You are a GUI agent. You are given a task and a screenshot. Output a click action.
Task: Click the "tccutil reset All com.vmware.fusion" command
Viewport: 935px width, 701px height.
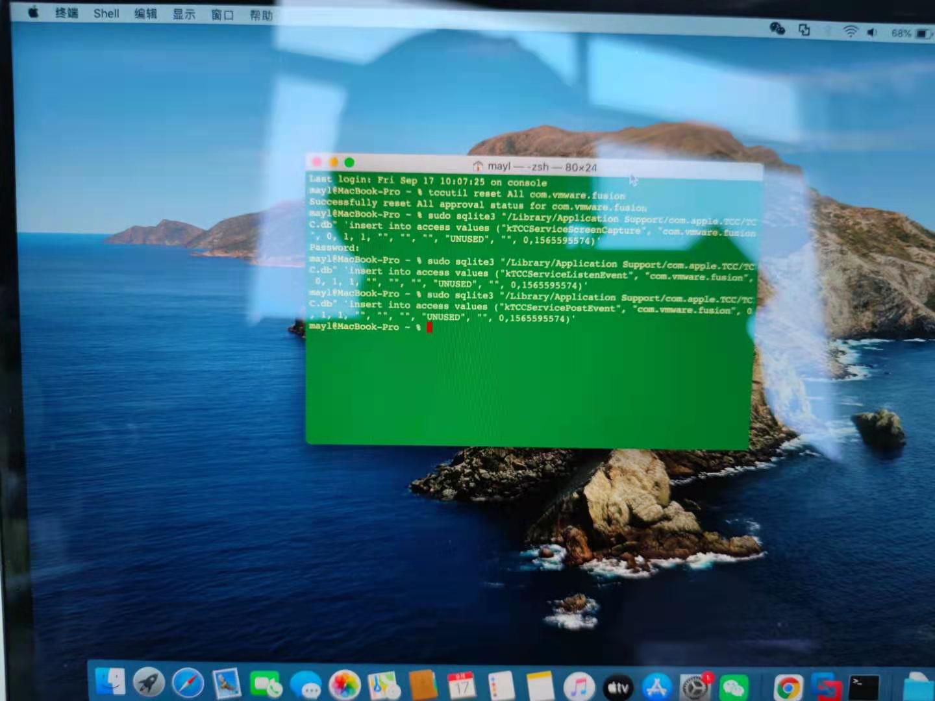(527, 194)
